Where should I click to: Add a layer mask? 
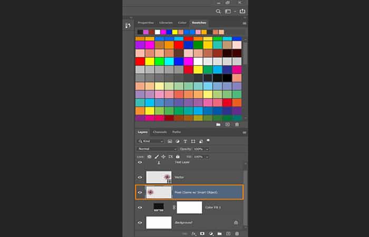coord(202,234)
